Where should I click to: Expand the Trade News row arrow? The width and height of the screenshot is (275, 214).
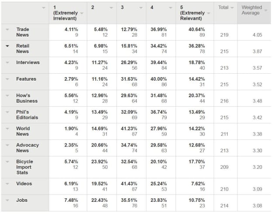(7, 29)
